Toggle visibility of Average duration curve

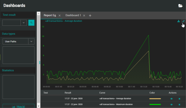171,98
